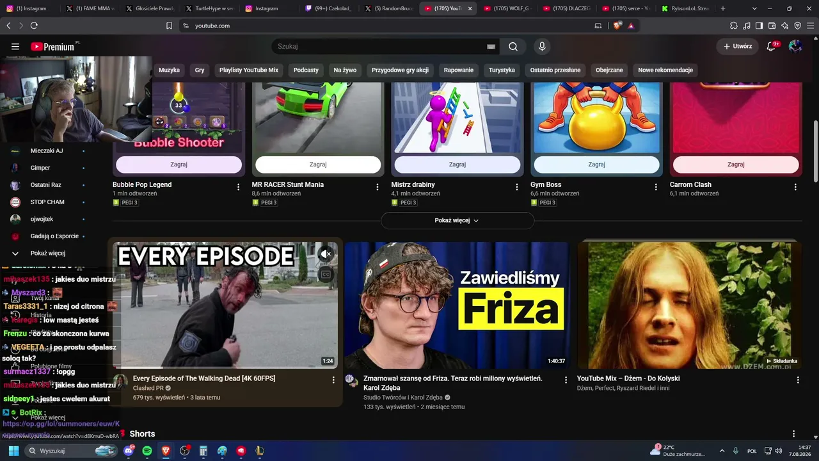Show the browser sidebar panel

pos(759,26)
